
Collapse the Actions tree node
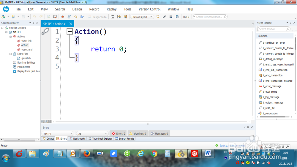pos(11,37)
